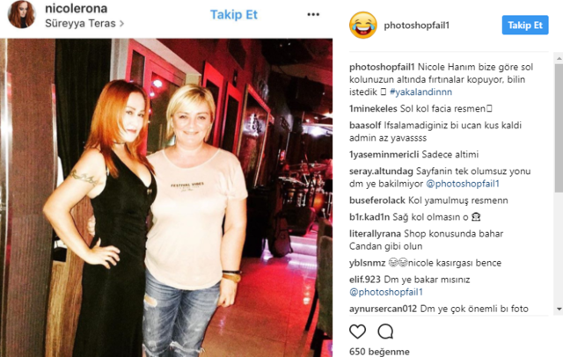Screen dimensions: 563x357
Task: Open the #yakalandinnn hashtag
Action: tap(420, 92)
